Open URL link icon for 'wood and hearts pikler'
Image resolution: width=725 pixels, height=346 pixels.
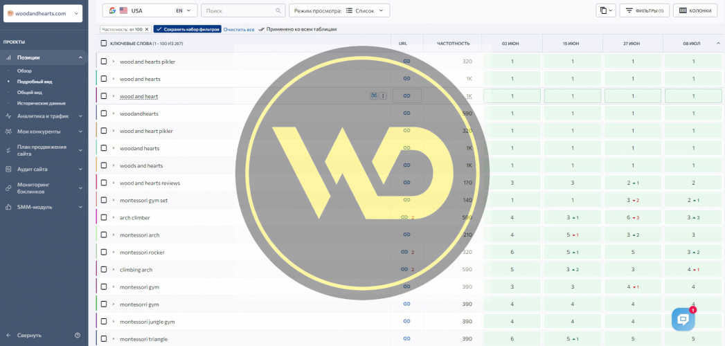tap(406, 62)
